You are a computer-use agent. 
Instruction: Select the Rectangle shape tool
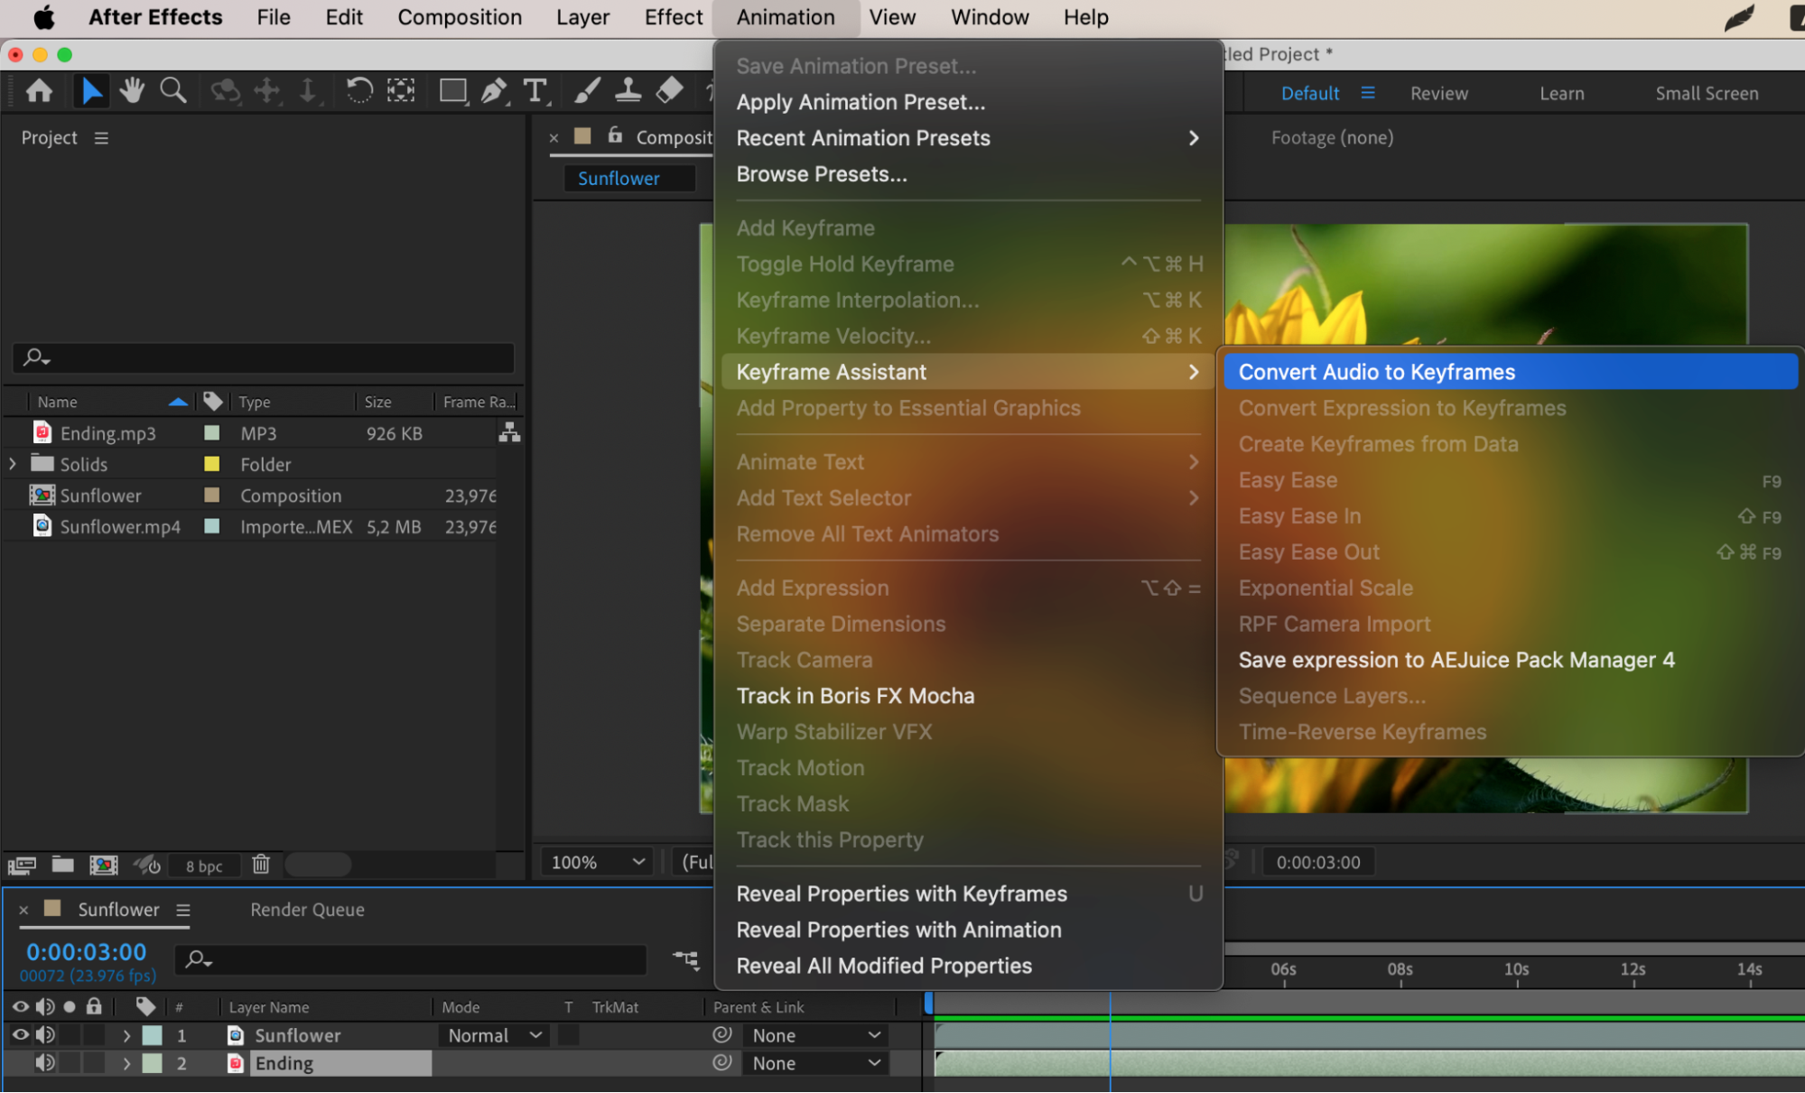[452, 91]
